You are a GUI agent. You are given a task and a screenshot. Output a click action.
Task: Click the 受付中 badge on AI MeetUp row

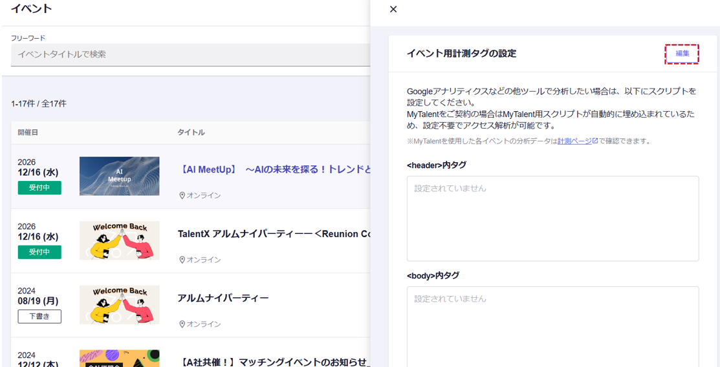(39, 188)
